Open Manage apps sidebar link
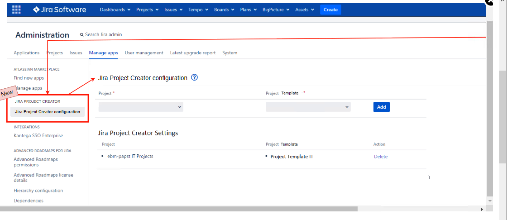 point(28,88)
